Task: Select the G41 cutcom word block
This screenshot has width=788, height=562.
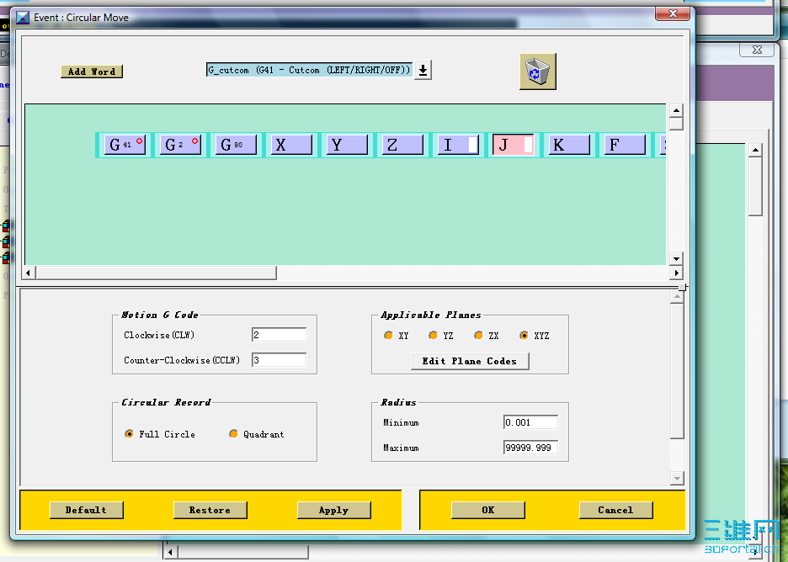Action: point(125,145)
